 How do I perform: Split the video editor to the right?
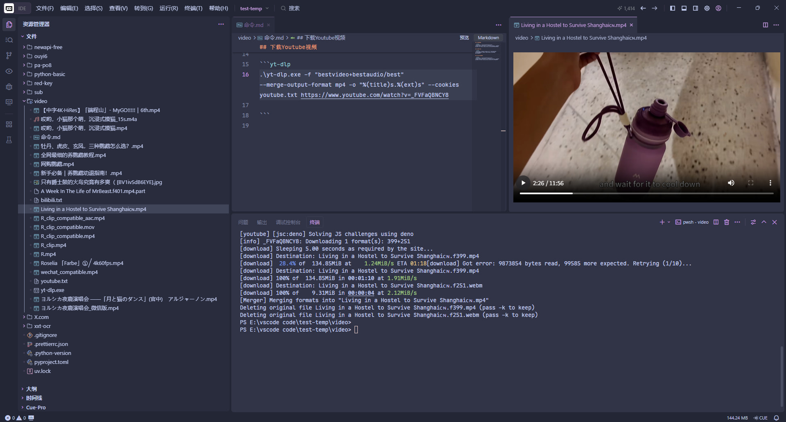click(765, 25)
